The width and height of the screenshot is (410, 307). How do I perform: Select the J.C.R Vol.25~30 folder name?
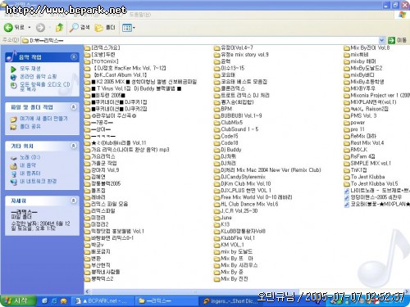click(x=239, y=211)
